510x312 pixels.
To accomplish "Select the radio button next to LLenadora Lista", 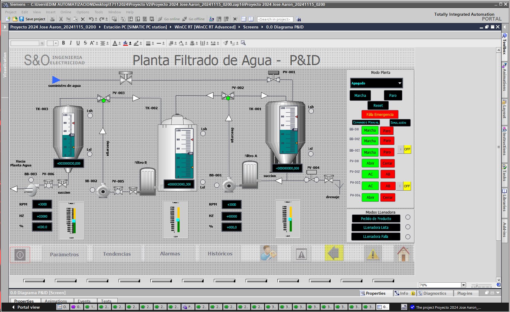I will tap(408, 227).
